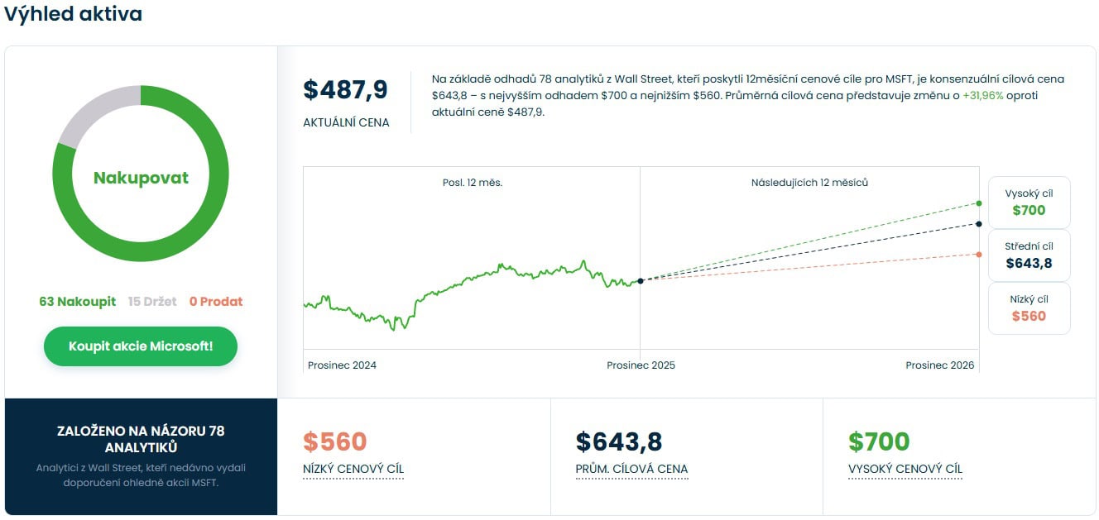This screenshot has height=520, width=1099.
Task: Open the "VYSOKÝ CENOVÝ CÍL" underlined label
Action: [x=905, y=470]
